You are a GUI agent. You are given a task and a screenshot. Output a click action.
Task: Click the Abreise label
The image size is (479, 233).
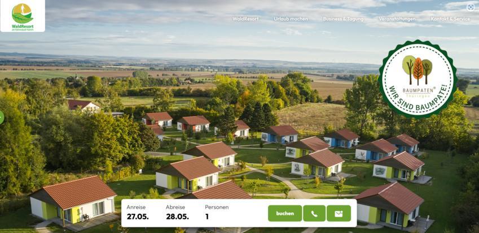pyautogui.click(x=175, y=207)
